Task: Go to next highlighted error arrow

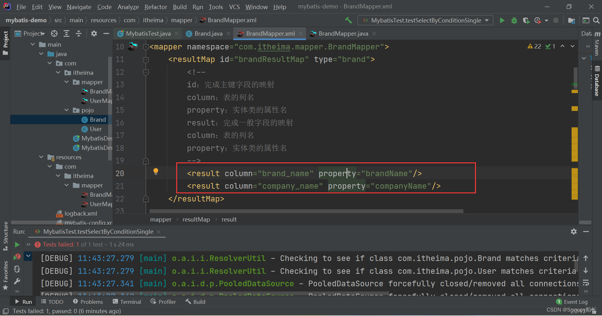Action: 573,46
